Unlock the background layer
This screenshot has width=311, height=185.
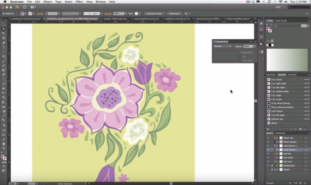(x=272, y=166)
